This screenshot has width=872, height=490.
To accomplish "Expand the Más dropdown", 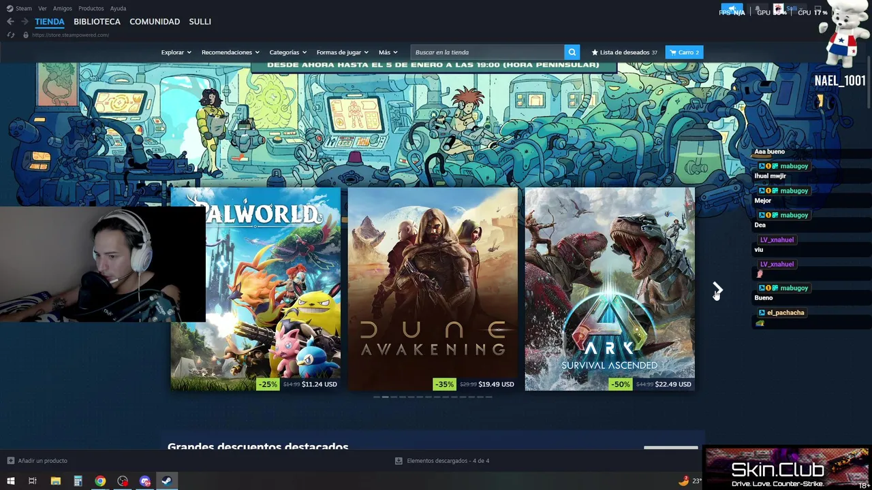I will (x=388, y=52).
